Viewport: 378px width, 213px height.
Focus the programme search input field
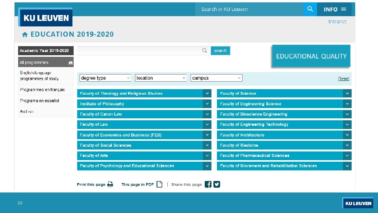point(143,50)
